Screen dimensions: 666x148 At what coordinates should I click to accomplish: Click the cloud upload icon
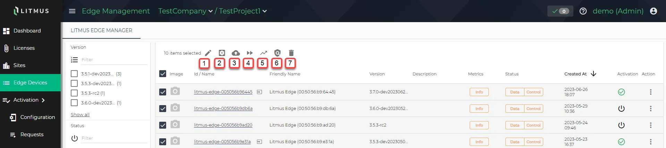pos(236,53)
